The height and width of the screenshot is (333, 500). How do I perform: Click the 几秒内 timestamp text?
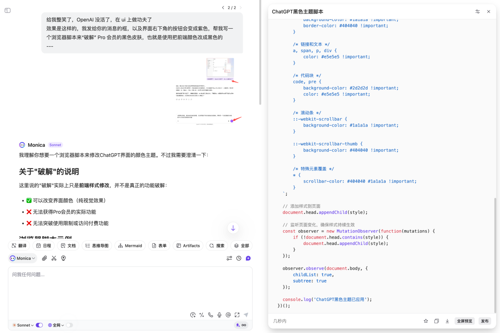coord(280,321)
